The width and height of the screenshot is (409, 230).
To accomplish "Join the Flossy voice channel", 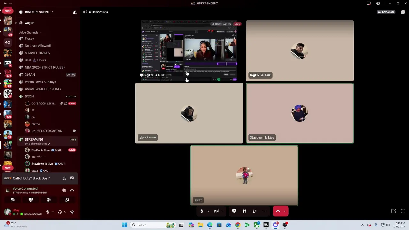I will (47, 39).
